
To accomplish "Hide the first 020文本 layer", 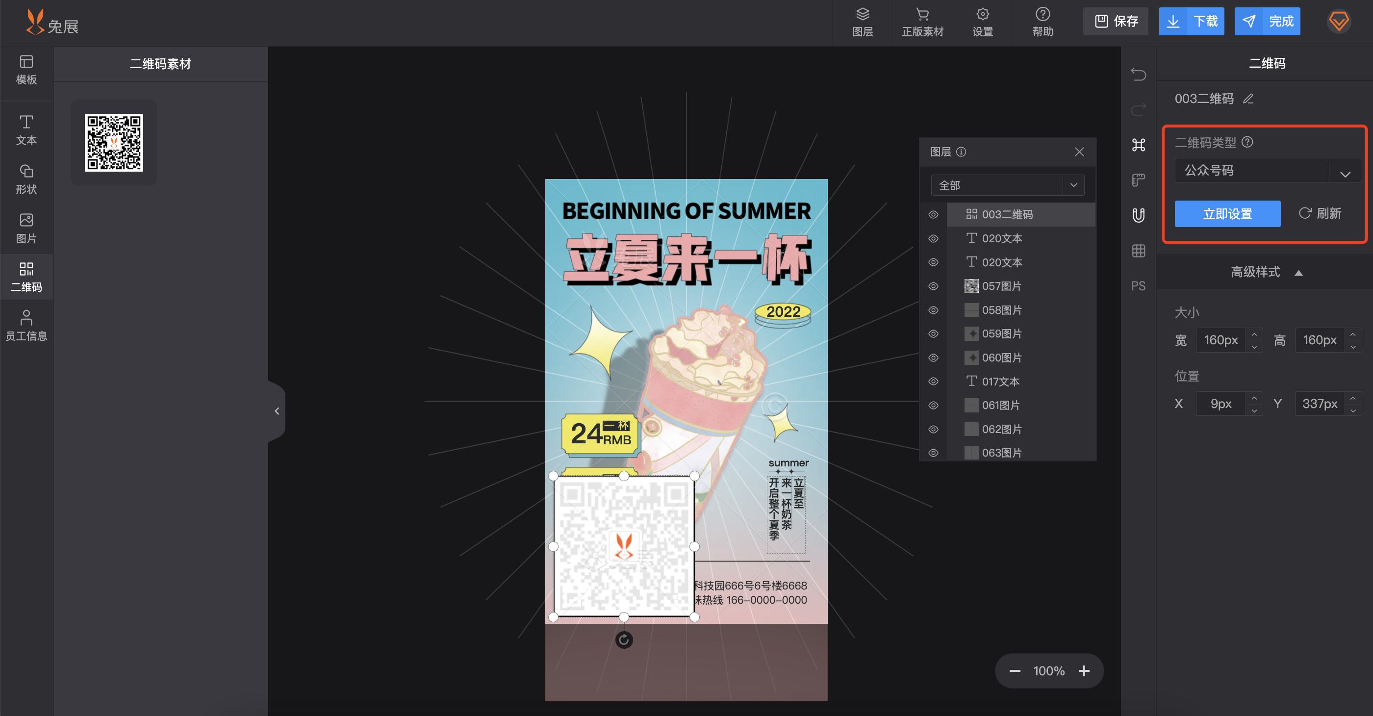I will tap(933, 238).
